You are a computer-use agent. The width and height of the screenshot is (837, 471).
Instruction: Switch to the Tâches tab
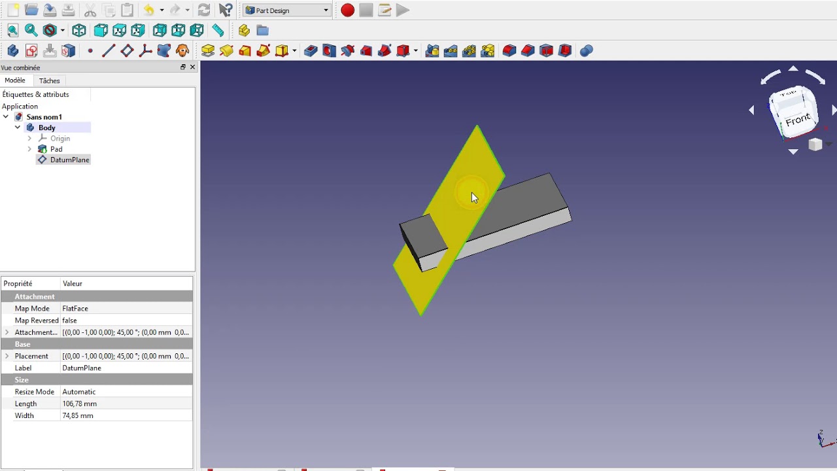[x=50, y=81]
